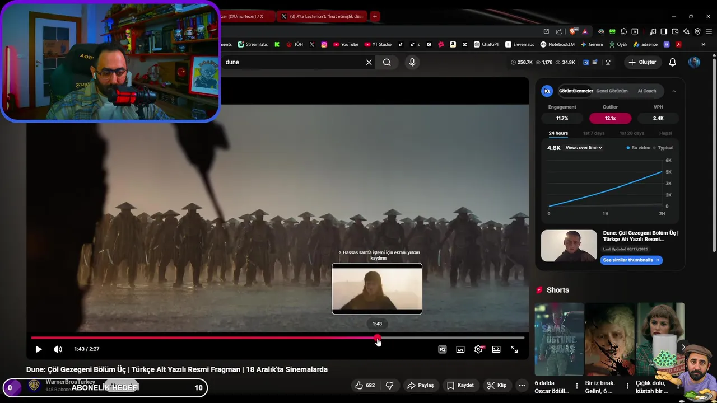This screenshot has height=403, width=717.
Task: Switch to theater mode
Action: (x=496, y=349)
